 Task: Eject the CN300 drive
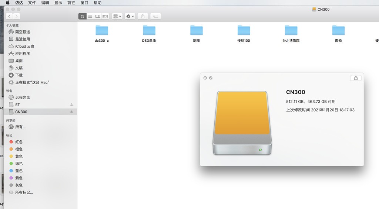point(71,112)
